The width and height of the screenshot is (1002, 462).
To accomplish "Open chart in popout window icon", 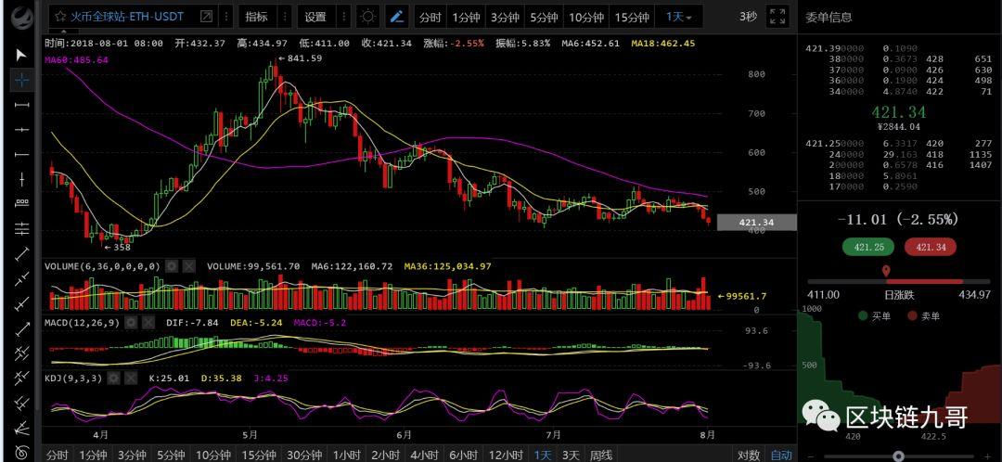I will pyautogui.click(x=206, y=18).
